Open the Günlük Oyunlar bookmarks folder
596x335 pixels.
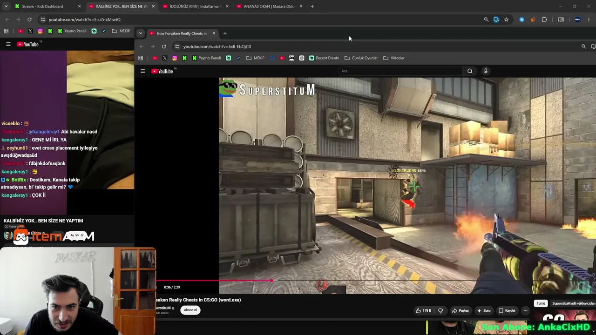(361, 58)
